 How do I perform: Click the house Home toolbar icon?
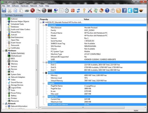coord(101,10)
